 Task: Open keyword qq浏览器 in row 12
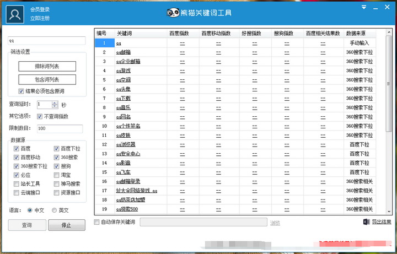(126, 144)
